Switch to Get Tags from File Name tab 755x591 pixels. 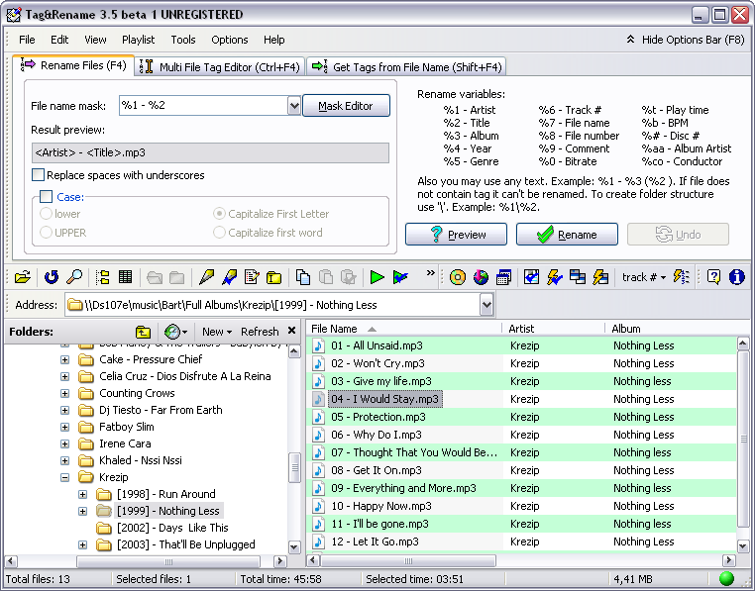pos(406,66)
